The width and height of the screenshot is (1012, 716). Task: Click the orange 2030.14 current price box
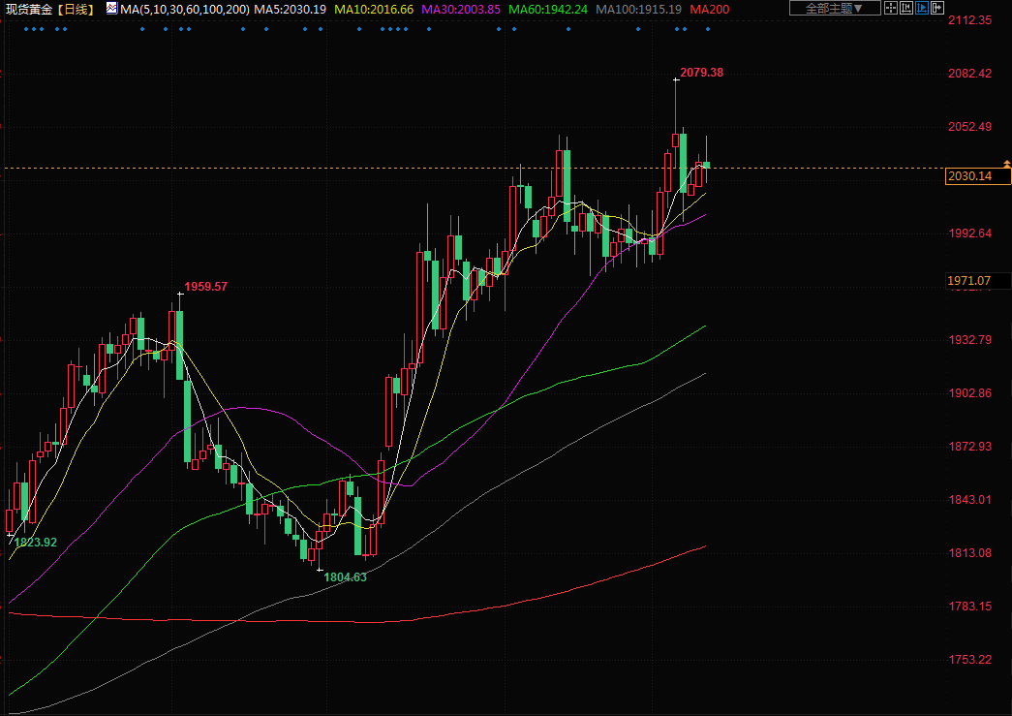click(x=977, y=175)
